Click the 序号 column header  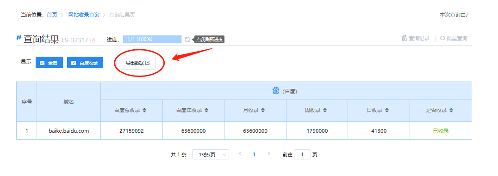click(27, 102)
